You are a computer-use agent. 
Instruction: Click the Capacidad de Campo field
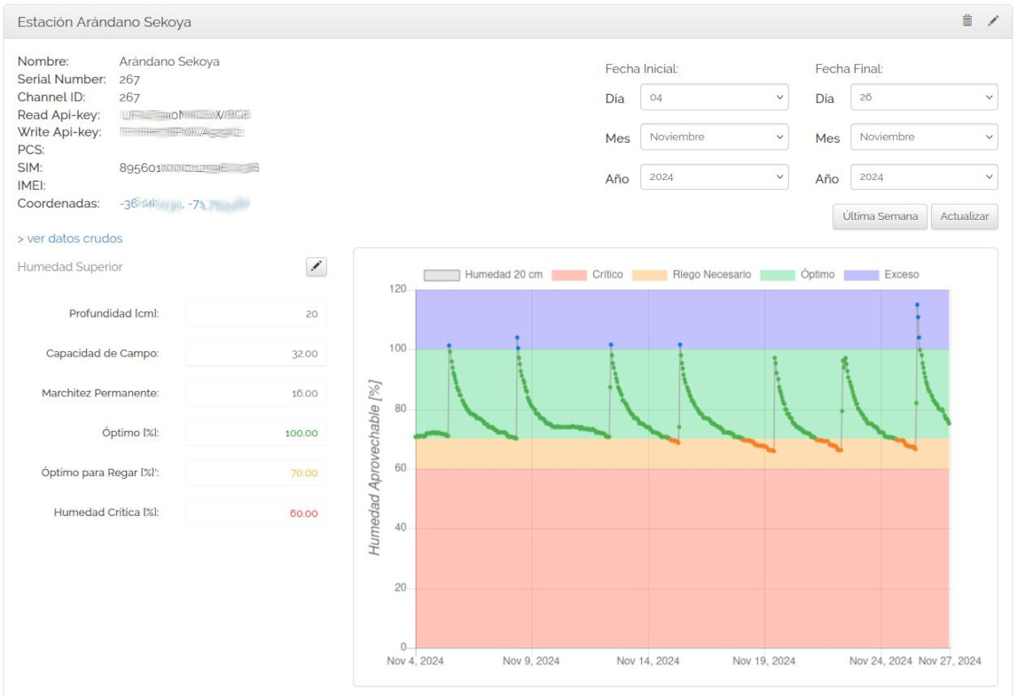(256, 354)
